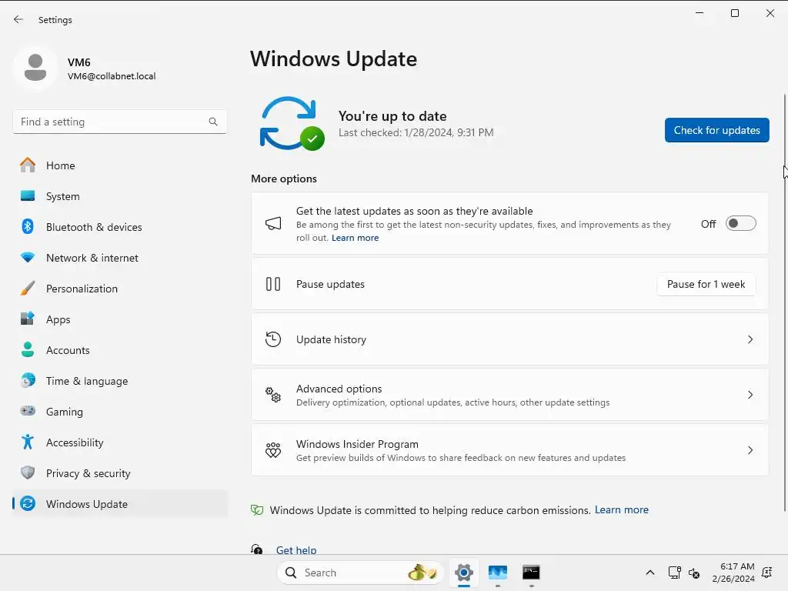Click the network status tray icon
The height and width of the screenshot is (591, 788).
tap(674, 573)
